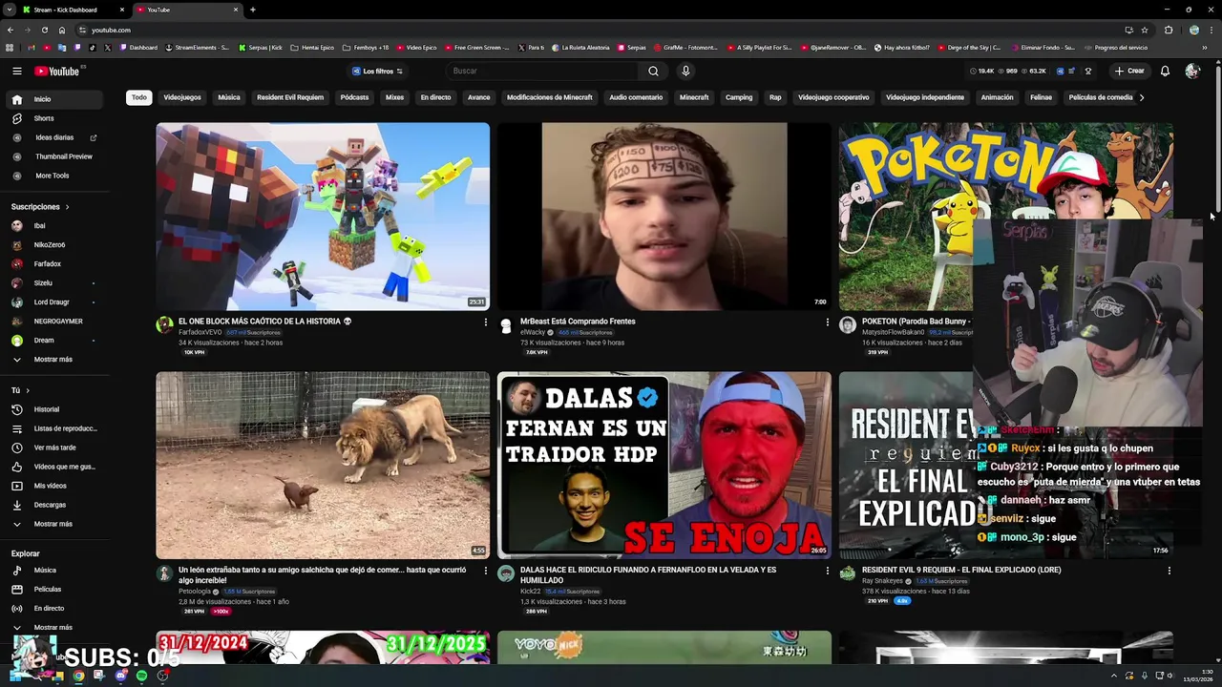The height and width of the screenshot is (687, 1222).
Task: Open More Tools in the sidebar
Action: click(53, 176)
